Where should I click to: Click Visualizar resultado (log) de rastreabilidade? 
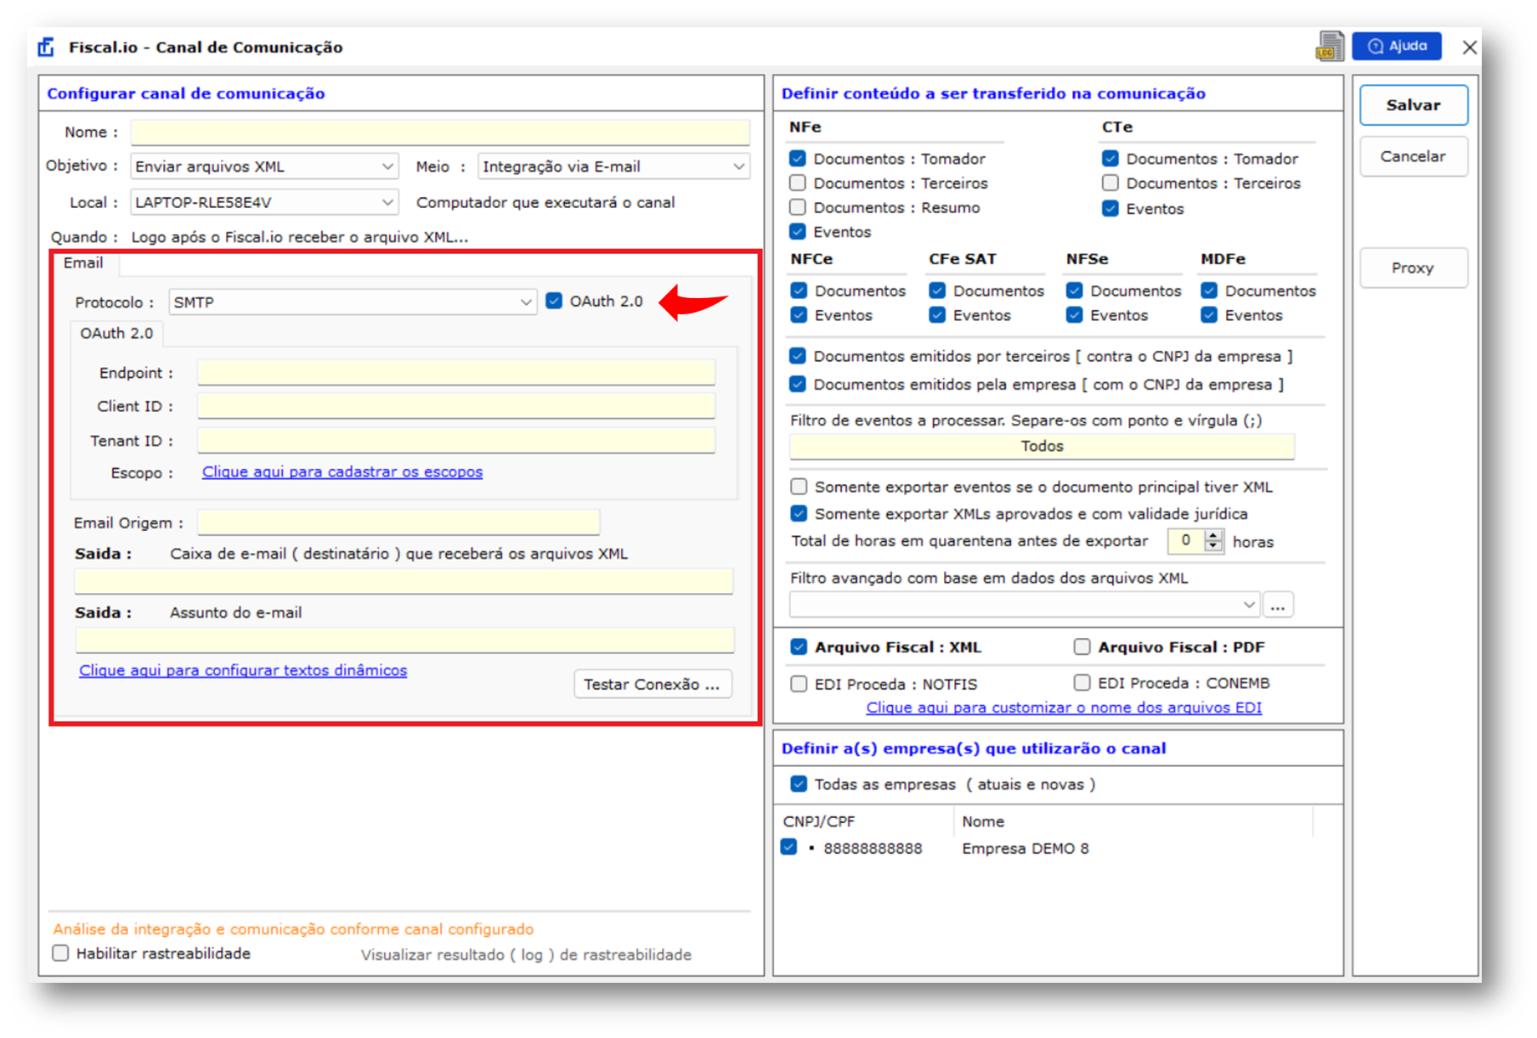coord(526,955)
